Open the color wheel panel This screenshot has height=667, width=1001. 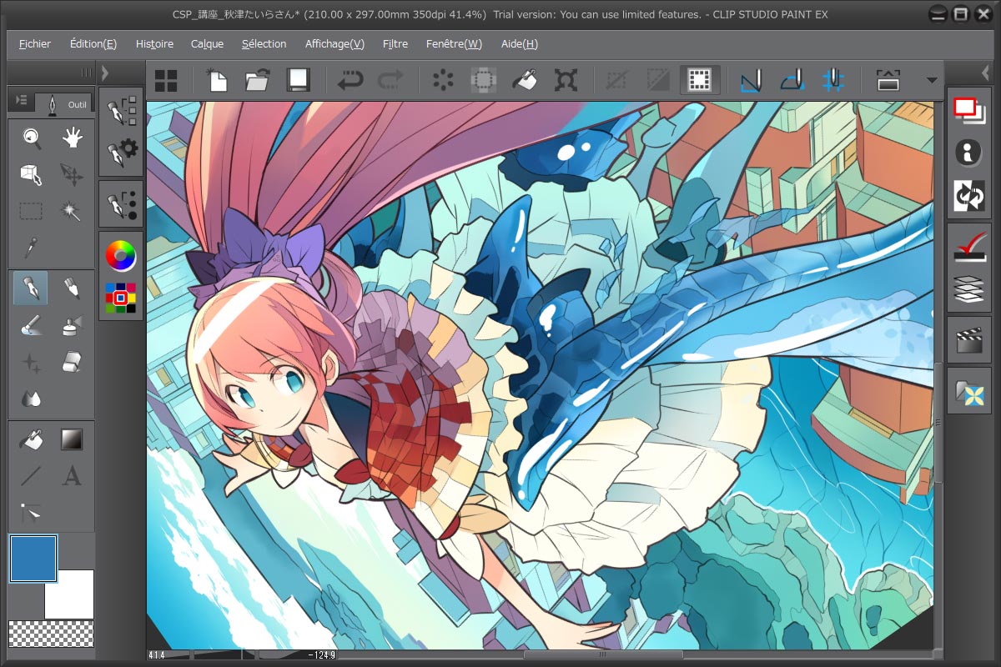click(x=120, y=257)
